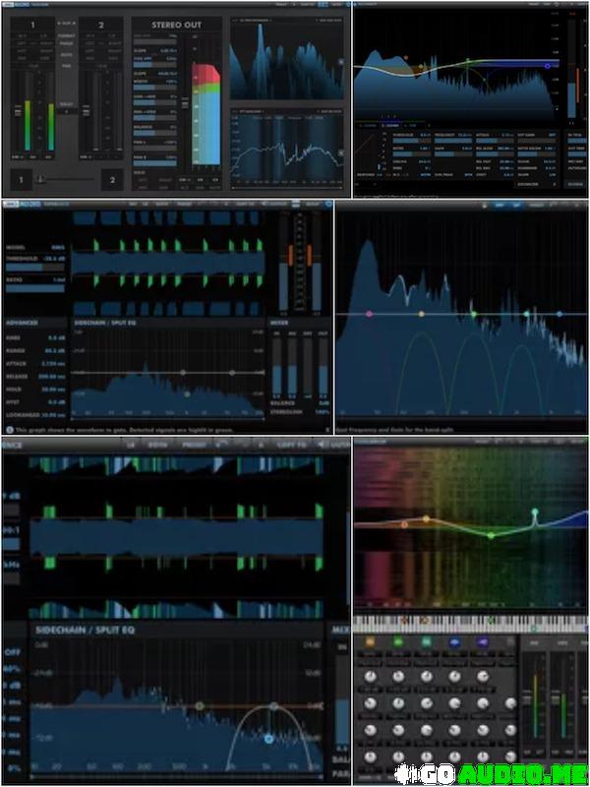
Task: Click the purple band button below the piano keyboard
Action: (481, 641)
